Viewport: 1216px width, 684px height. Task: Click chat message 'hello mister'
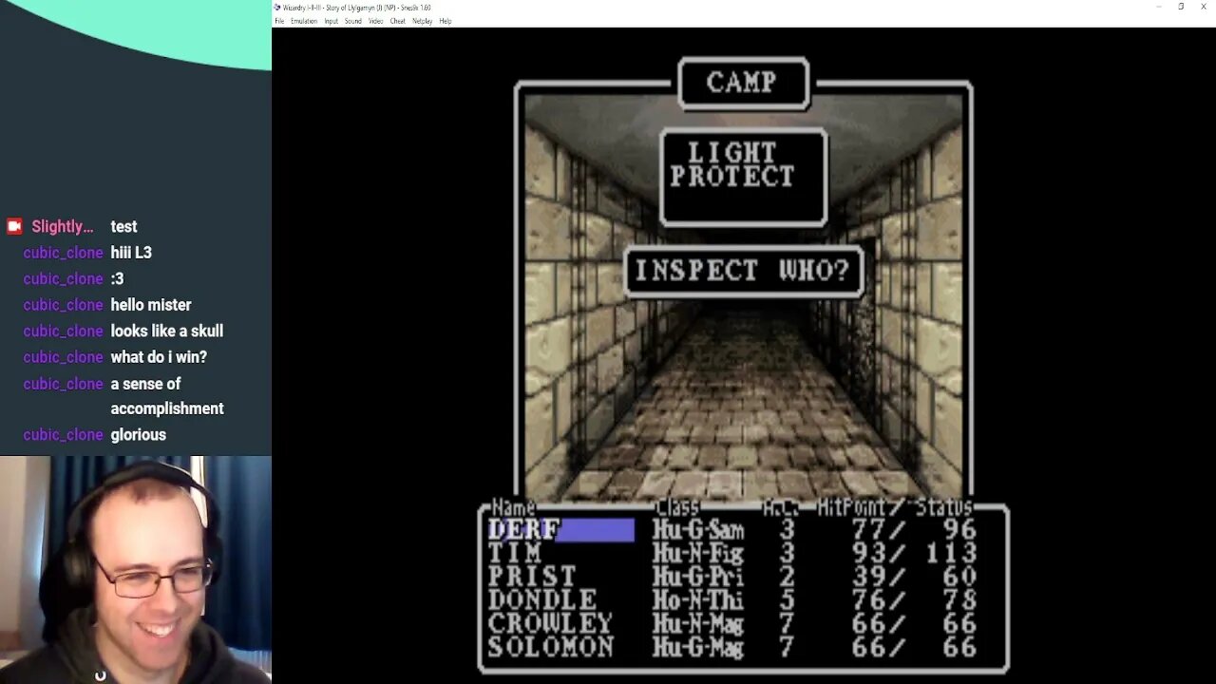pos(151,305)
